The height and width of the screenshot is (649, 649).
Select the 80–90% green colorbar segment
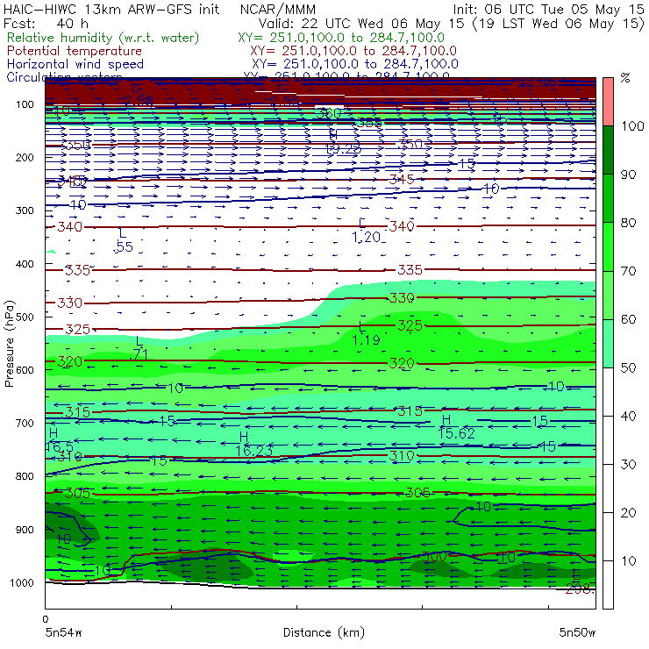click(608, 198)
